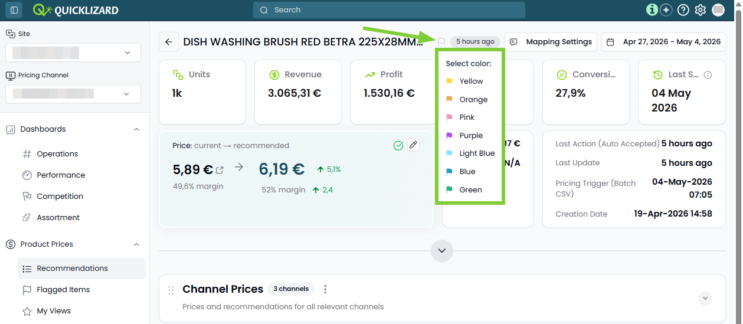Click the Mapping Settings button
743x324 pixels.
(551, 42)
